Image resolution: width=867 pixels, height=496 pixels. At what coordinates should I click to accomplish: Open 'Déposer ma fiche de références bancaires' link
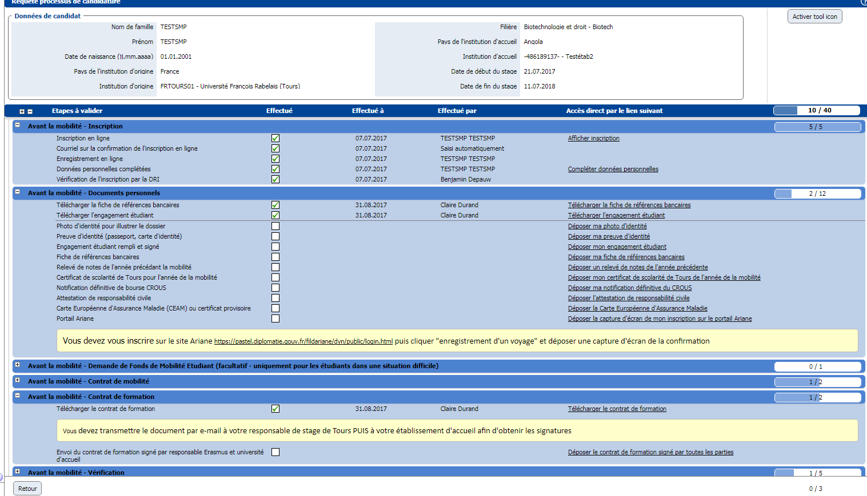(626, 257)
